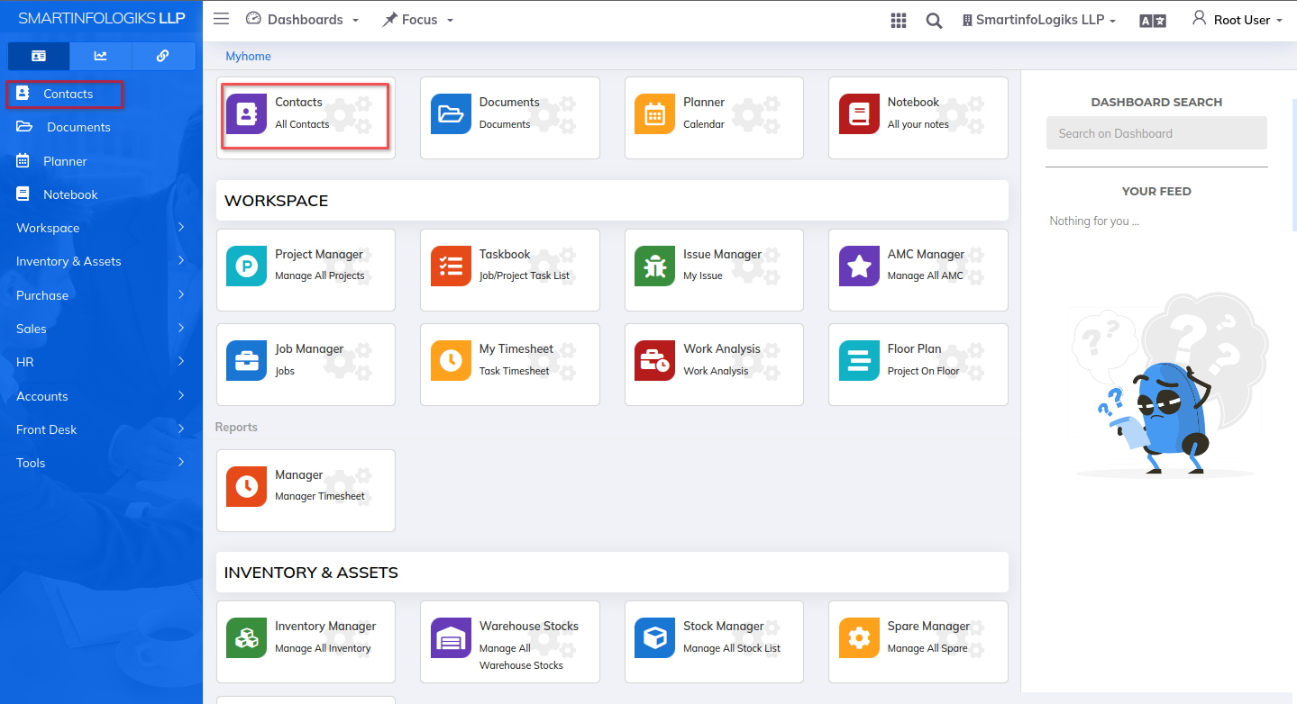1297x704 pixels.
Task: Open the Dashboards dropdown
Action: [302, 20]
